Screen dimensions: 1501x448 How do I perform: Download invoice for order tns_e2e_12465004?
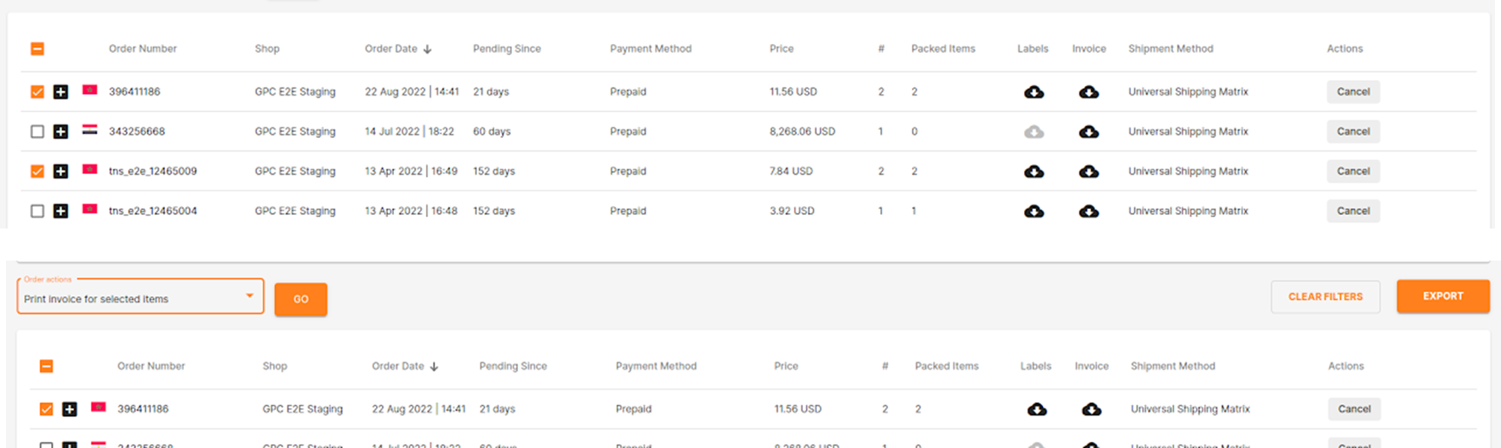tap(1088, 211)
